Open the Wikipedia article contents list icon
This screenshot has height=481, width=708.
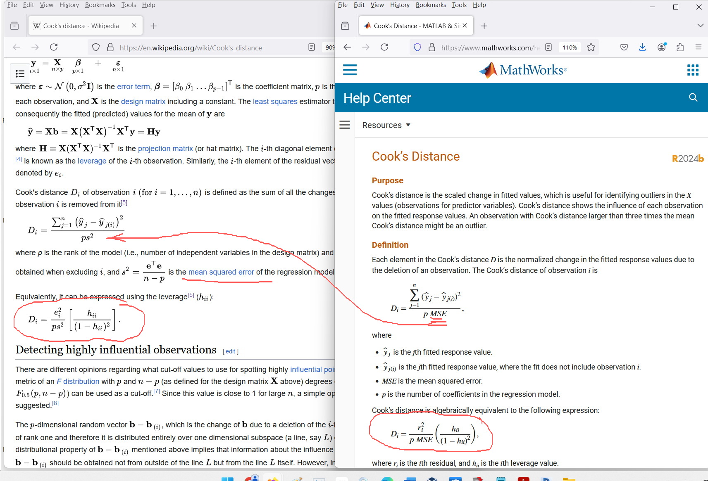tap(19, 73)
